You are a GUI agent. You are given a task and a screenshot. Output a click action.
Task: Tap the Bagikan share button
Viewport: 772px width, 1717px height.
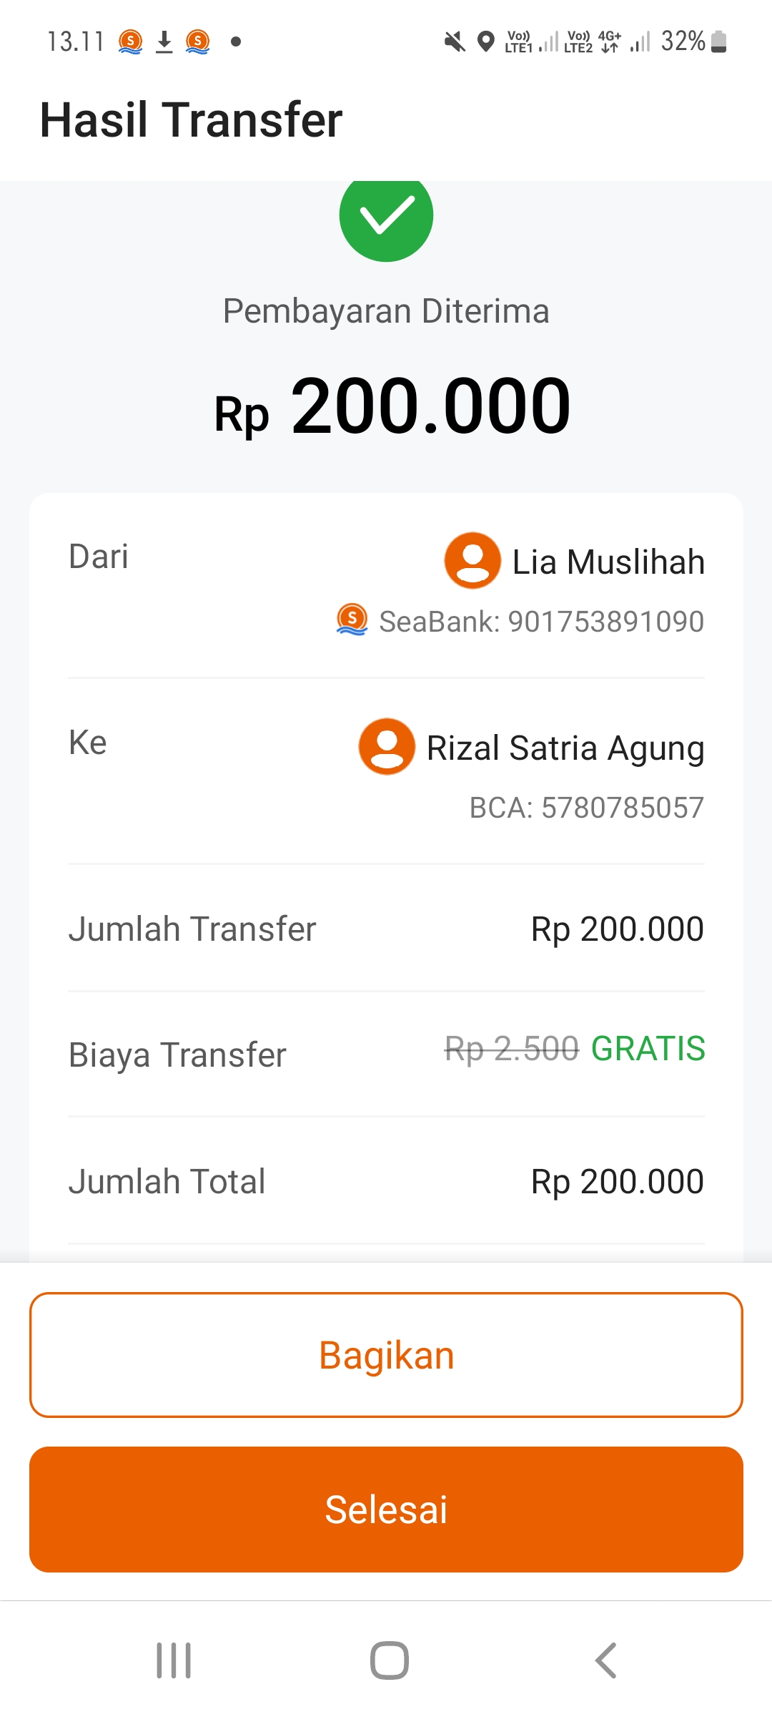tap(386, 1355)
